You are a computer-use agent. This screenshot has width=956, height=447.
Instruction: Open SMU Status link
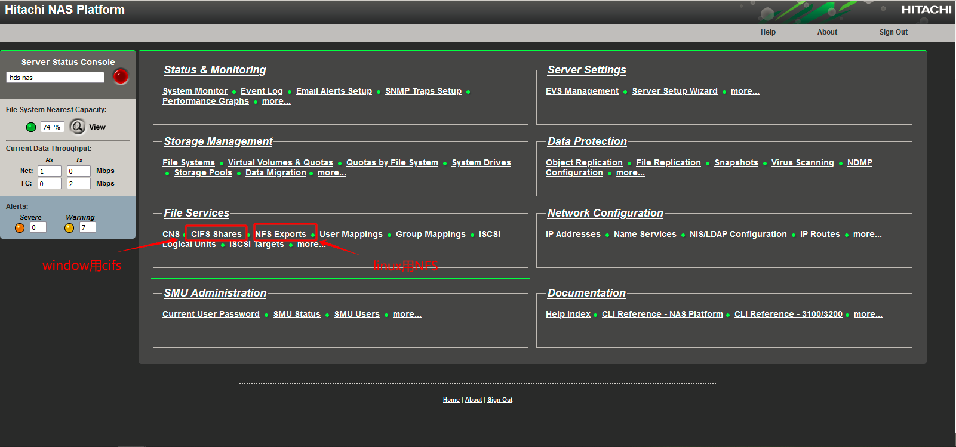tap(297, 314)
